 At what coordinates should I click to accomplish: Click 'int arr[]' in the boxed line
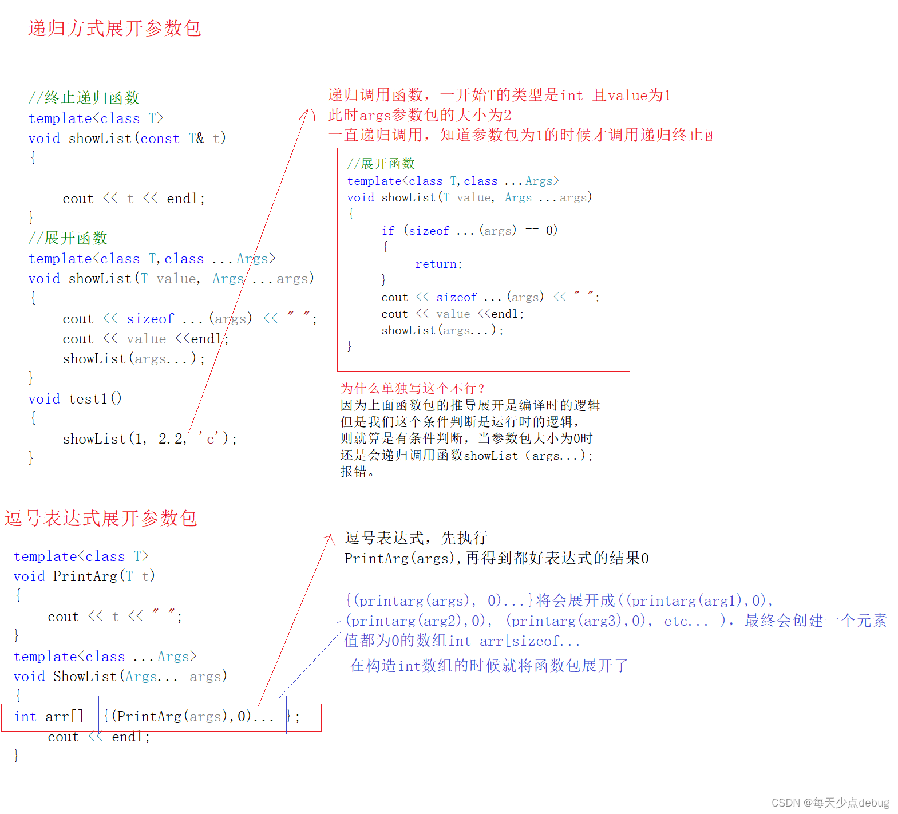click(49, 717)
